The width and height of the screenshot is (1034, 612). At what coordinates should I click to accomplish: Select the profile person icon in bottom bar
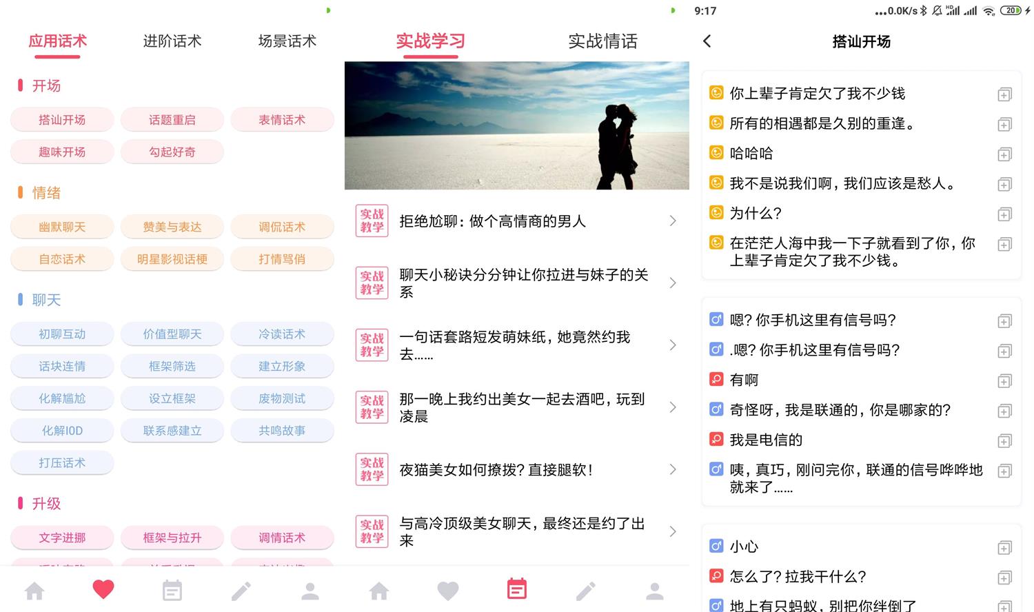click(x=310, y=589)
